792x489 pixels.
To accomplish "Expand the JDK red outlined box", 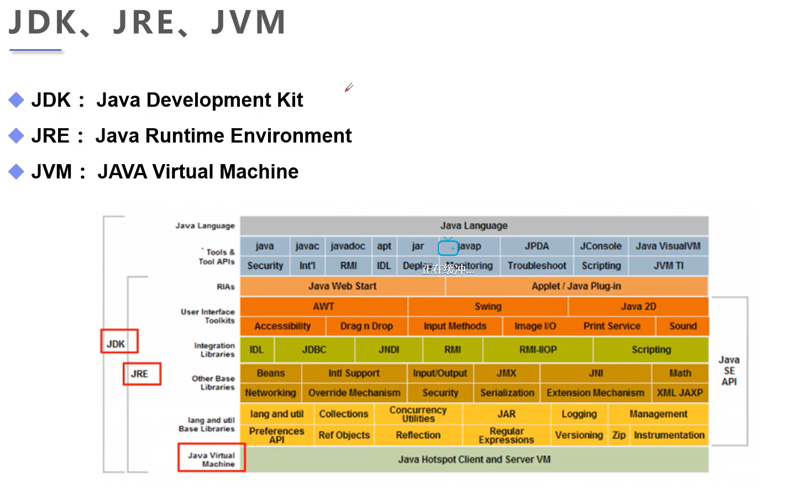I will coord(119,341).
